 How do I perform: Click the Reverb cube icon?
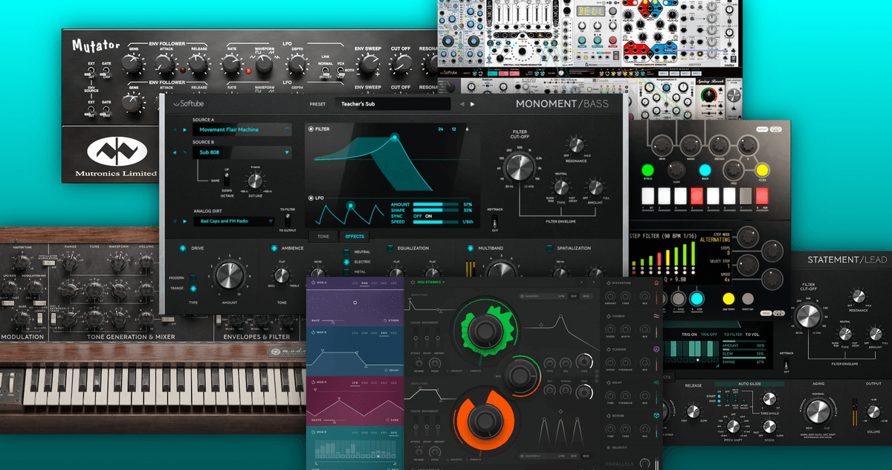[656, 416]
